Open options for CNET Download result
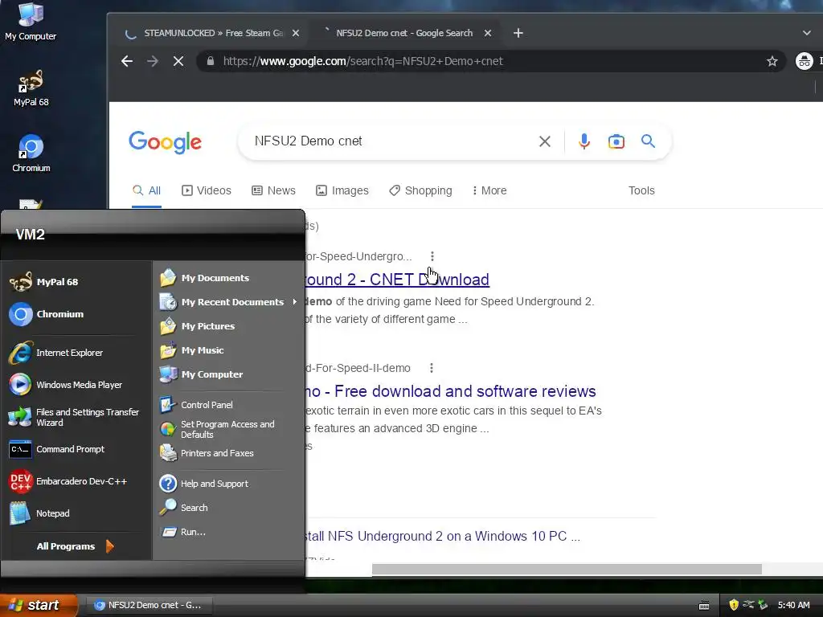This screenshot has height=617, width=823. pyautogui.click(x=432, y=256)
